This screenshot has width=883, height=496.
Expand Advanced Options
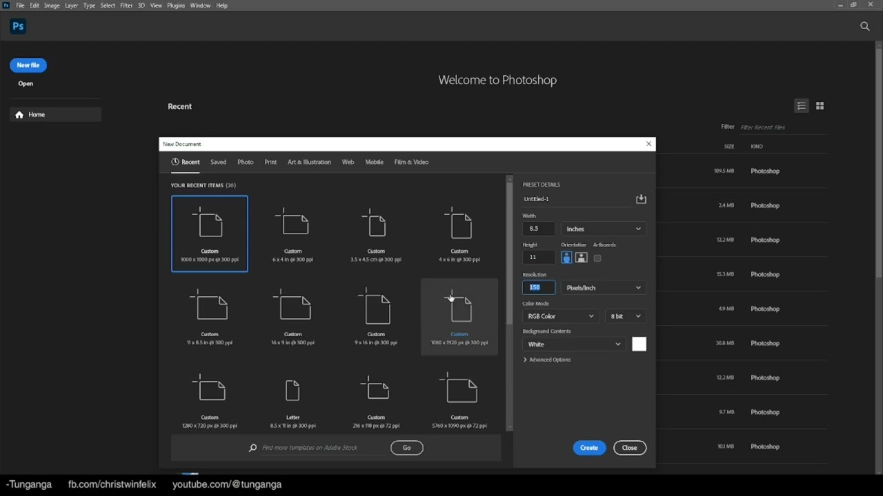pyautogui.click(x=547, y=360)
